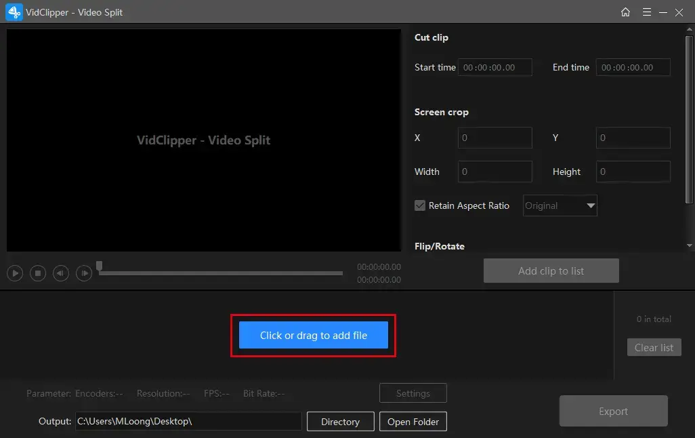695x438 pixels.
Task: Click Add clip to list button
Action: coord(551,271)
